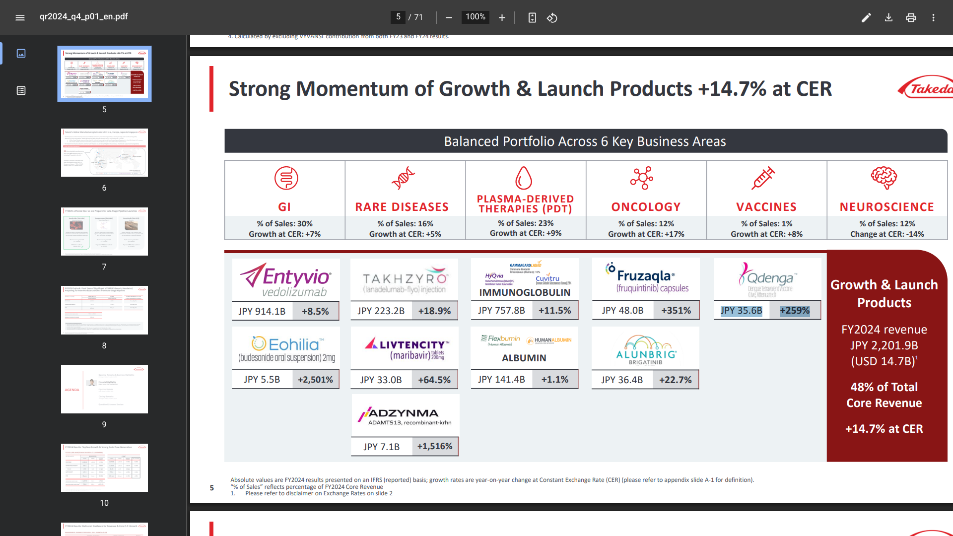Click the zoom in plus button
953x536 pixels.
pos(502,18)
